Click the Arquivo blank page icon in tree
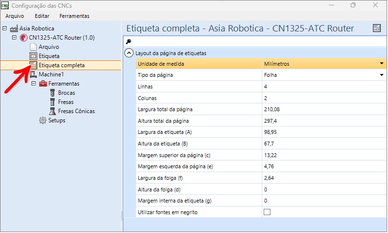Screen dimensions: 388x233 click(x=33, y=47)
